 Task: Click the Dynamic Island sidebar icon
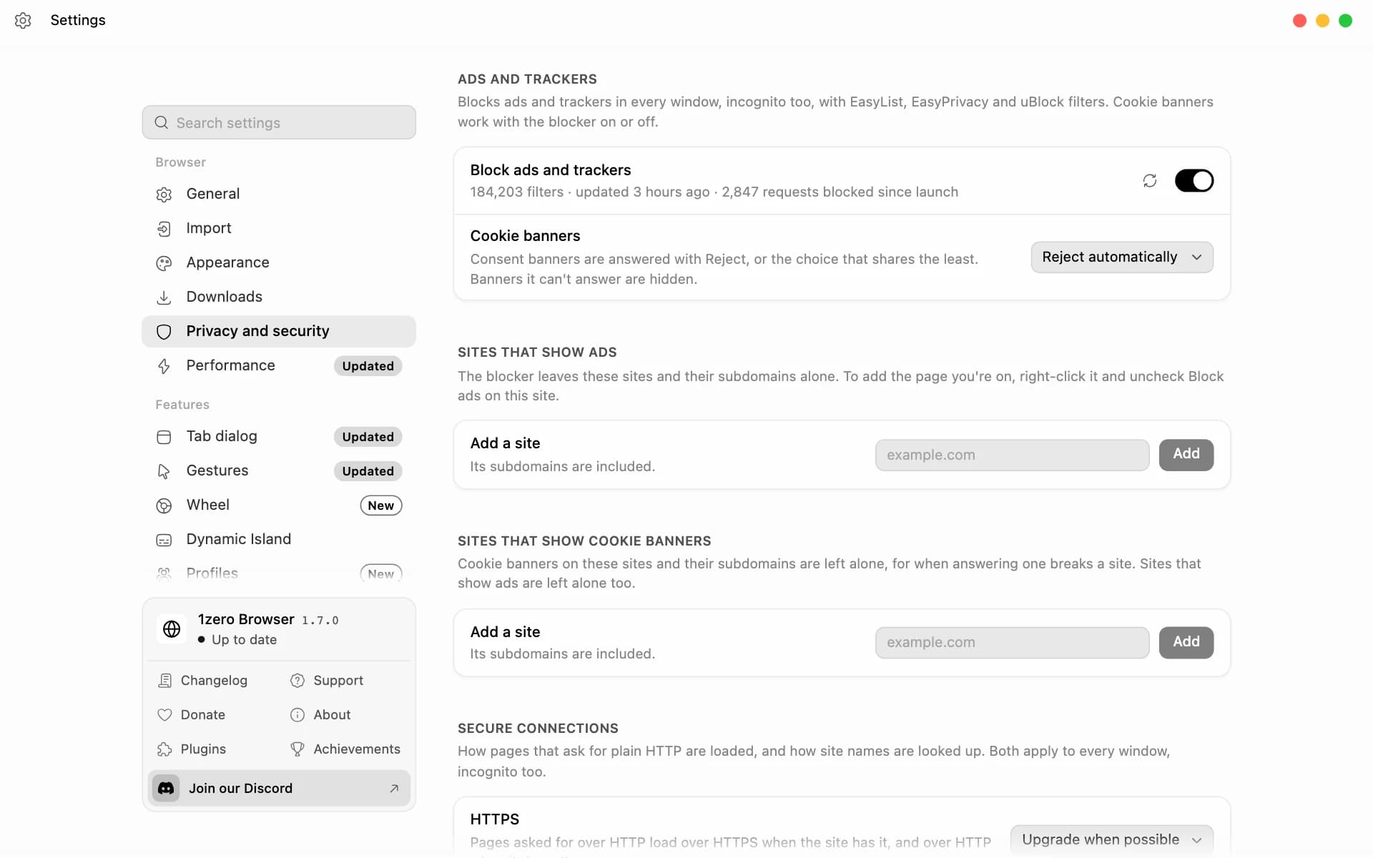coord(164,540)
